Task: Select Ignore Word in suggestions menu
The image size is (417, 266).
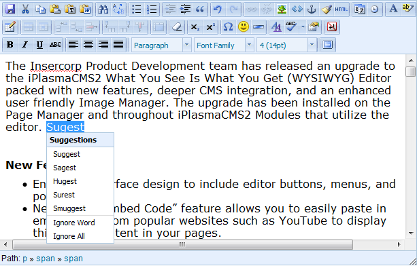Action: coord(80,223)
